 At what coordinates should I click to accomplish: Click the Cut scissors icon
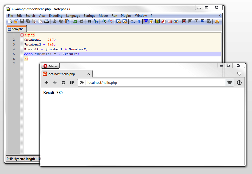pos(54,21)
